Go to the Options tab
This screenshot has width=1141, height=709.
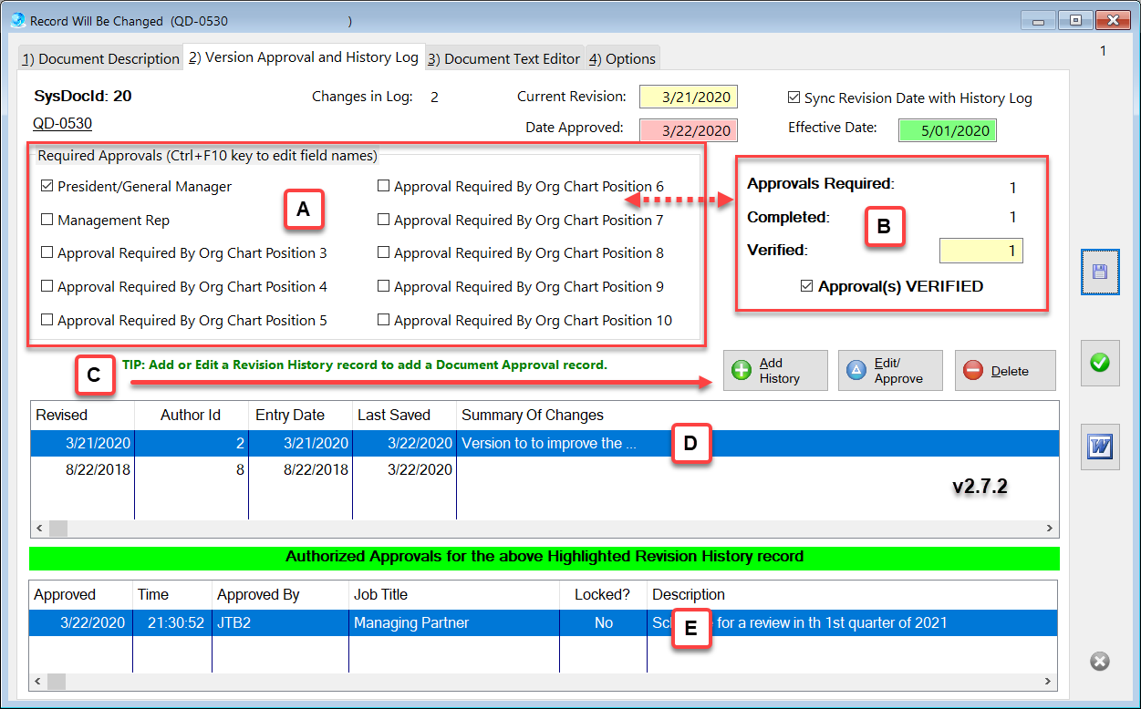click(622, 59)
